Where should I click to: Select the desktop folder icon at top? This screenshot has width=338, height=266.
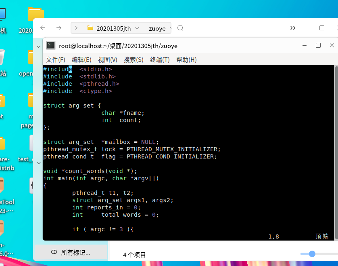36,14
